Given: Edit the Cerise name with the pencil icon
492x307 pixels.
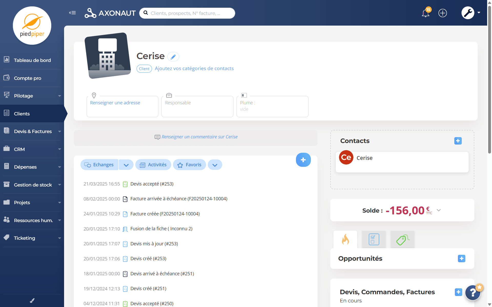Looking at the screenshot, I should pyautogui.click(x=173, y=57).
